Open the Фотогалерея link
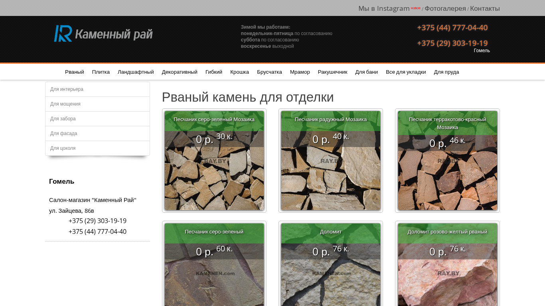 tap(445, 8)
